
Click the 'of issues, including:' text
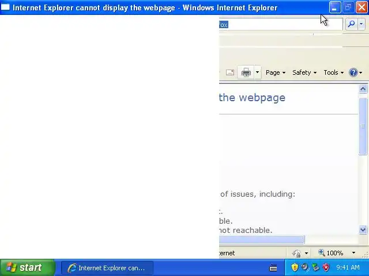(258, 194)
